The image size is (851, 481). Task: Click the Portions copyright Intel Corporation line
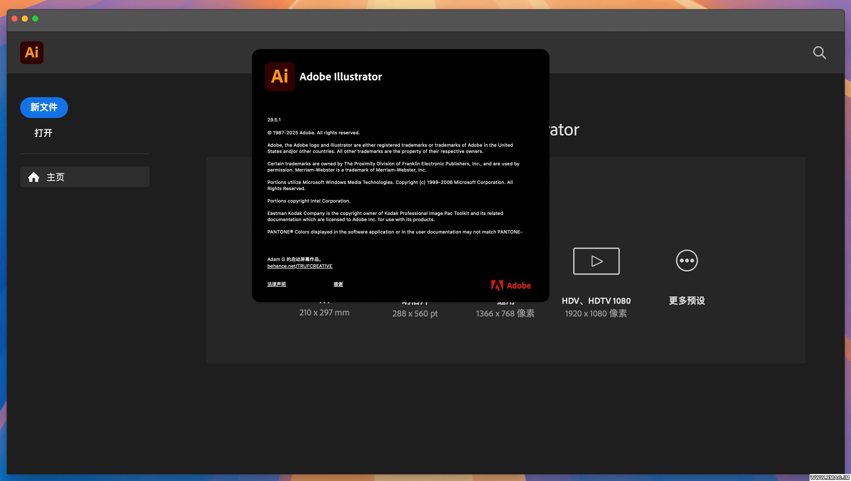[309, 201]
